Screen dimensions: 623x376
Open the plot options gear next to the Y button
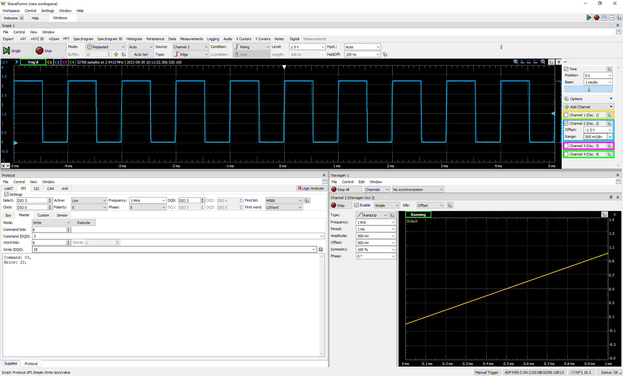(551, 62)
